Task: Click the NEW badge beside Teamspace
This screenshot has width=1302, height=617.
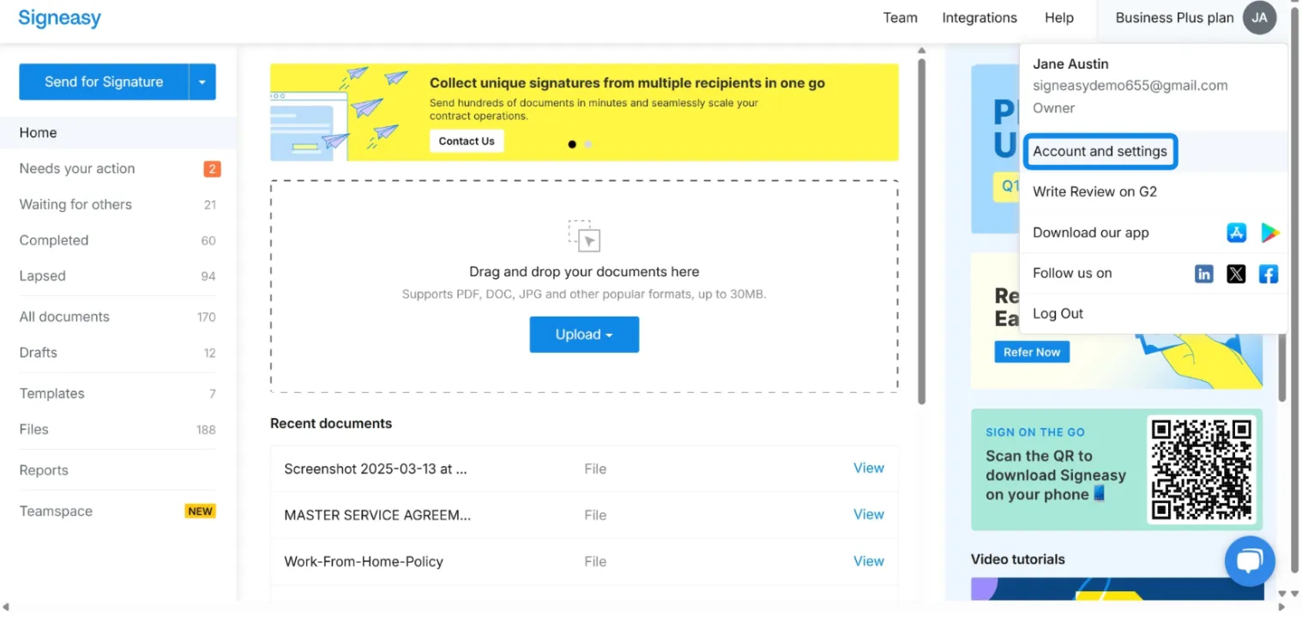Action: [x=200, y=511]
